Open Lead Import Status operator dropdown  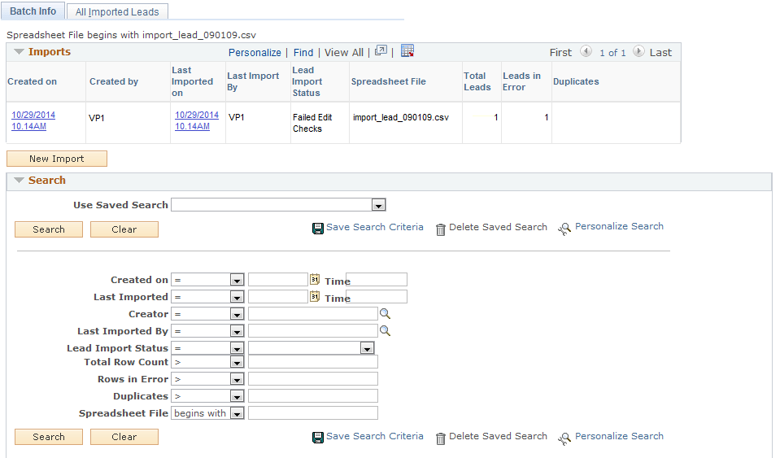pyautogui.click(x=237, y=348)
